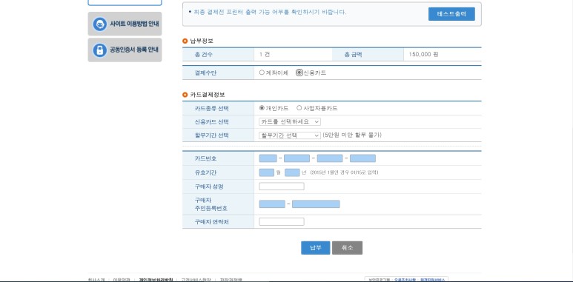Click the gray 취소 button

(x=347, y=248)
